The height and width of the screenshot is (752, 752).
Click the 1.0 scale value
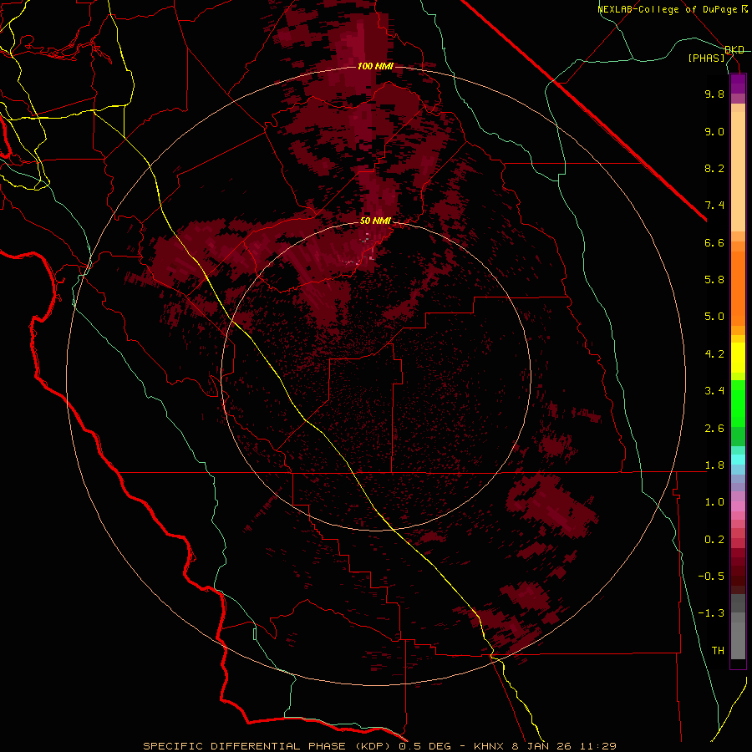(714, 502)
